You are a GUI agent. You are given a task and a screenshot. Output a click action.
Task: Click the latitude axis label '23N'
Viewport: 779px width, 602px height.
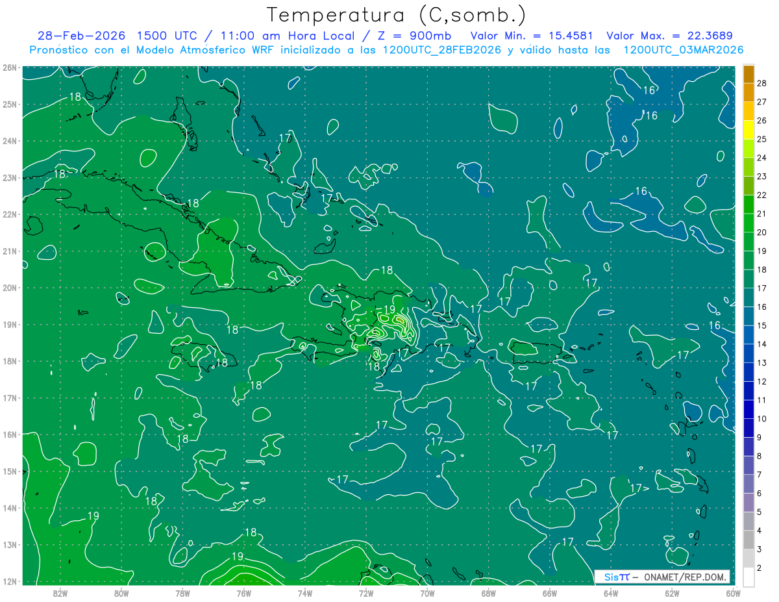click(x=10, y=177)
